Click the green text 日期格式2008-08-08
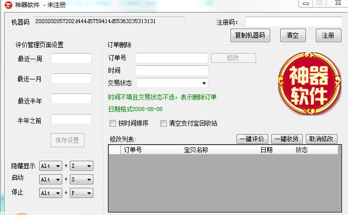 click(136, 109)
